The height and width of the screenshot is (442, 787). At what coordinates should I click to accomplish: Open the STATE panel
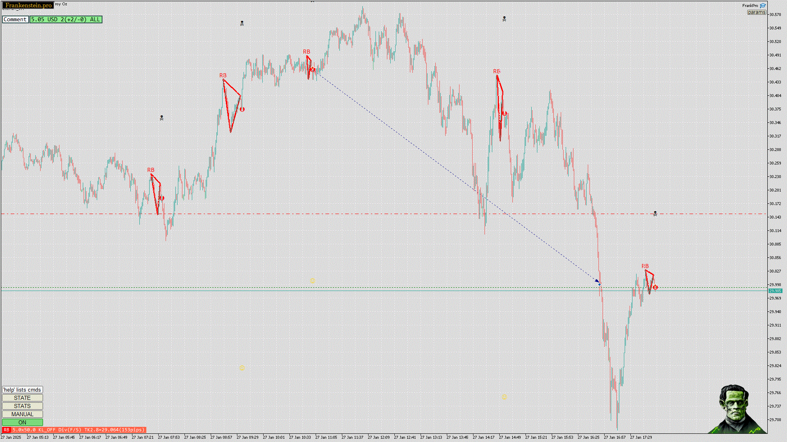pos(22,398)
